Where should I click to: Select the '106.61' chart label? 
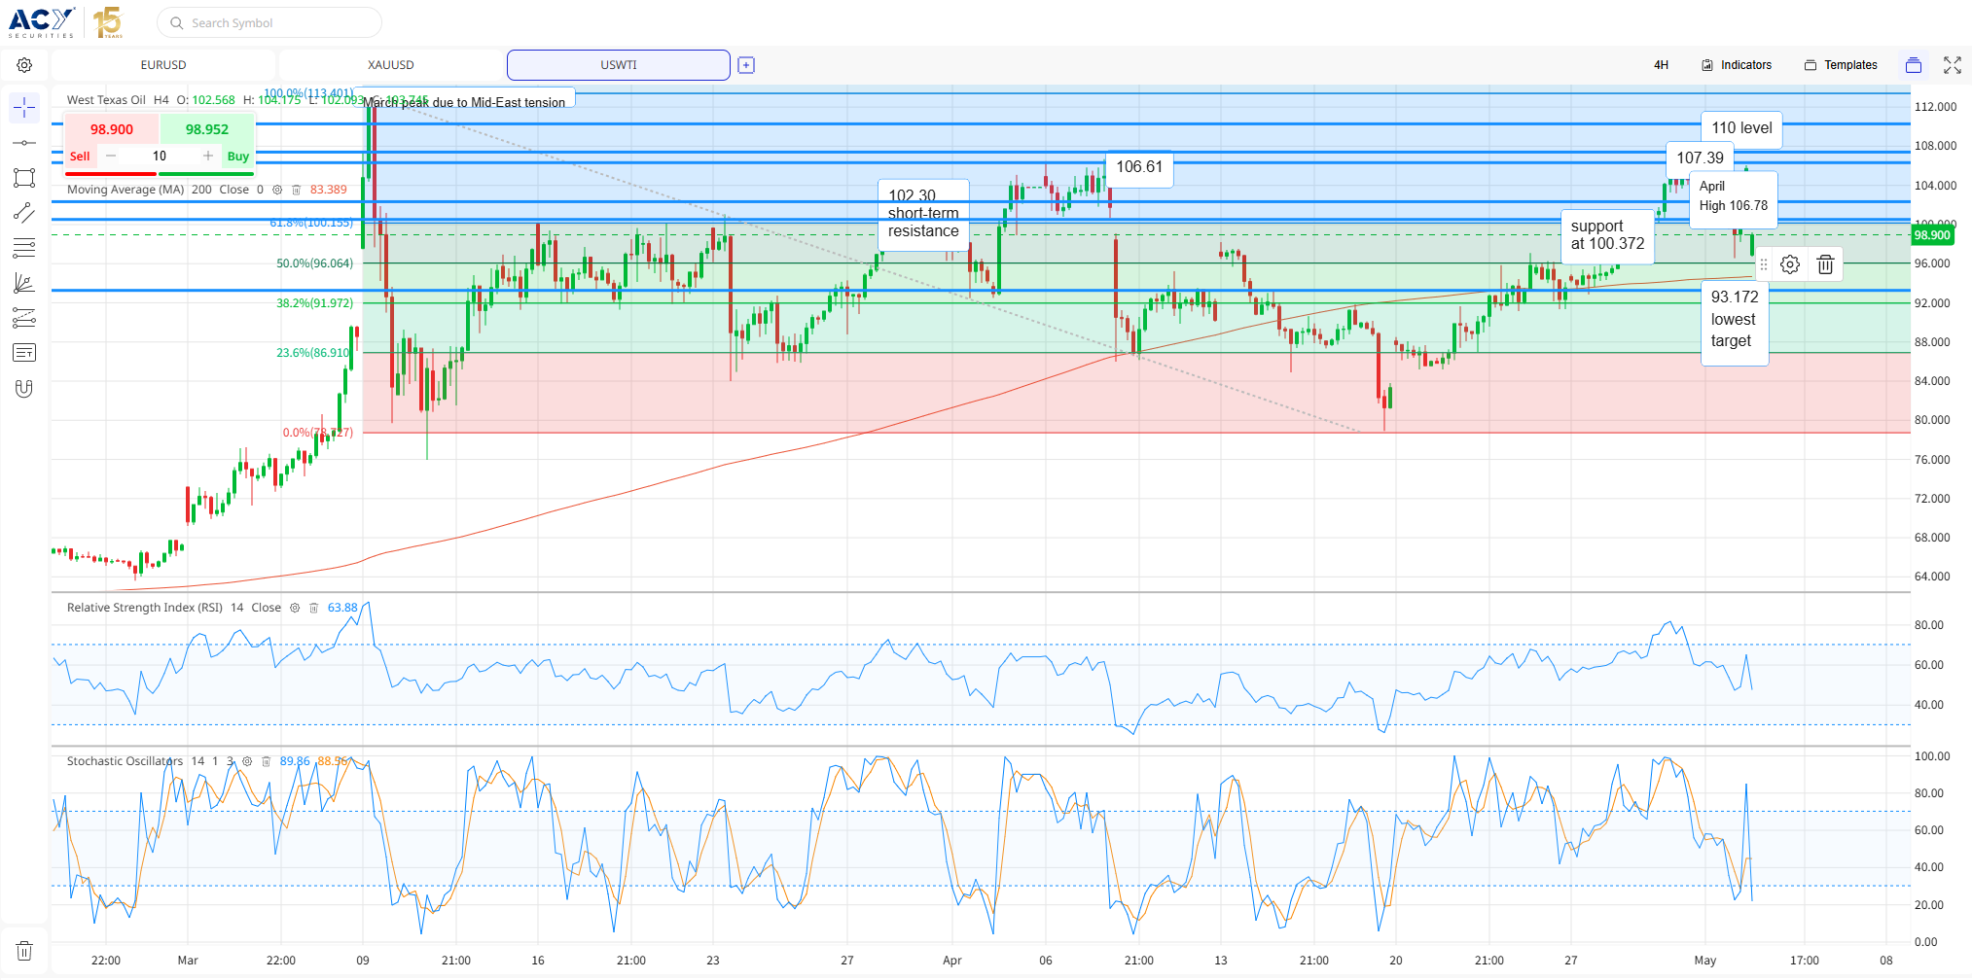click(x=1139, y=167)
